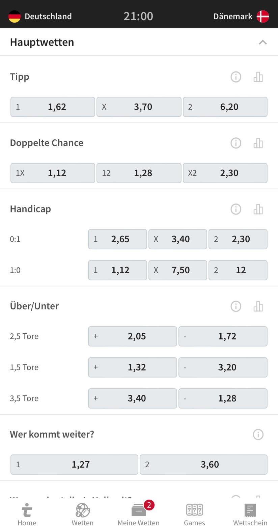
Task: Open info icon for Tipp market
Action: [x=236, y=77]
